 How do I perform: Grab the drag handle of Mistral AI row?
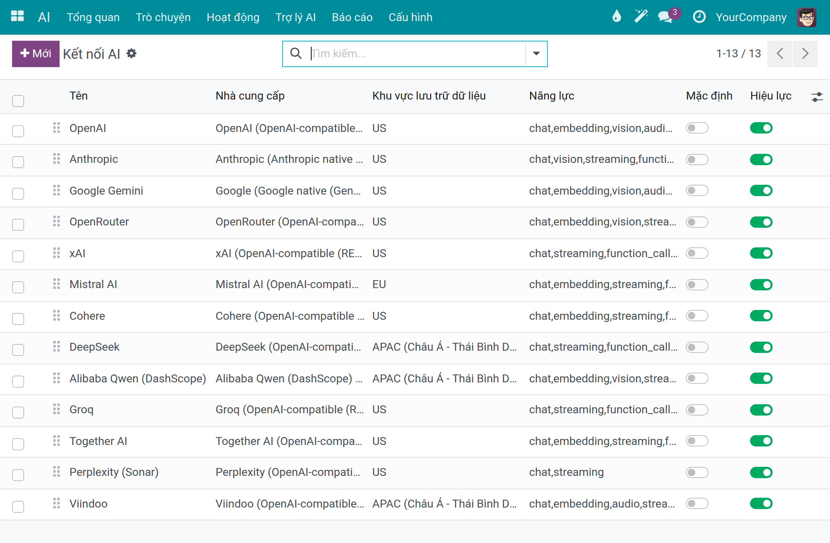pyautogui.click(x=57, y=284)
